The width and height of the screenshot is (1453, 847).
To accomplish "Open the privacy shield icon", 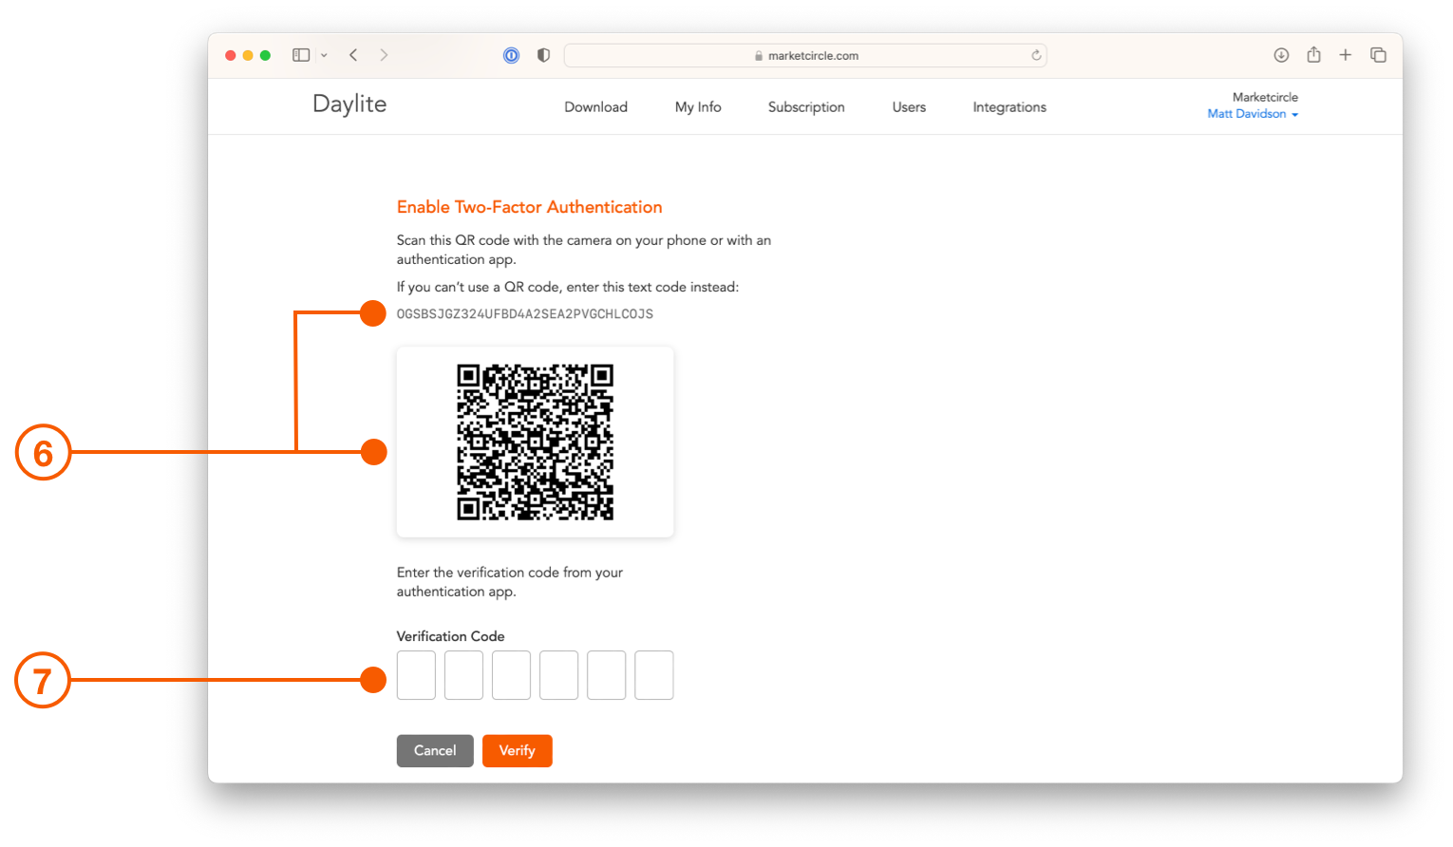I will [543, 55].
